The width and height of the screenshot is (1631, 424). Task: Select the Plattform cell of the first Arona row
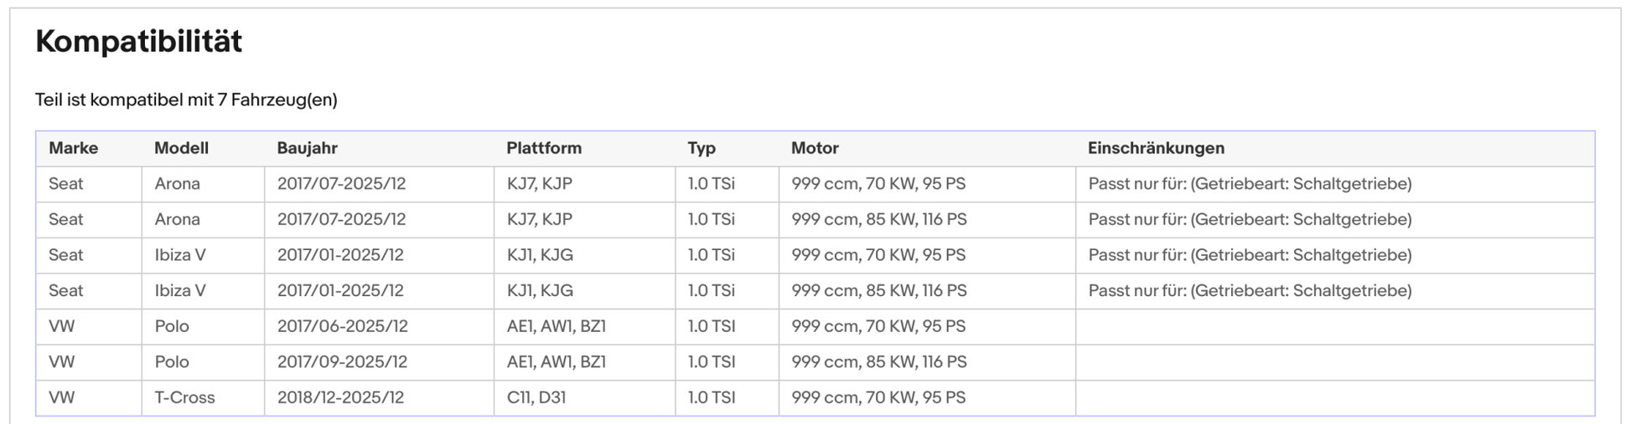tap(539, 184)
